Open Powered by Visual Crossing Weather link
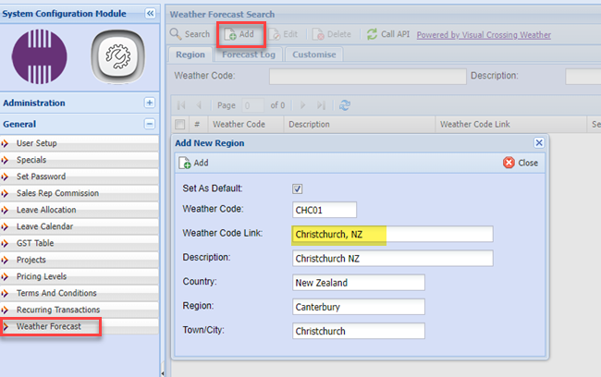Screen dimensions: 601x377 pyautogui.click(x=484, y=35)
